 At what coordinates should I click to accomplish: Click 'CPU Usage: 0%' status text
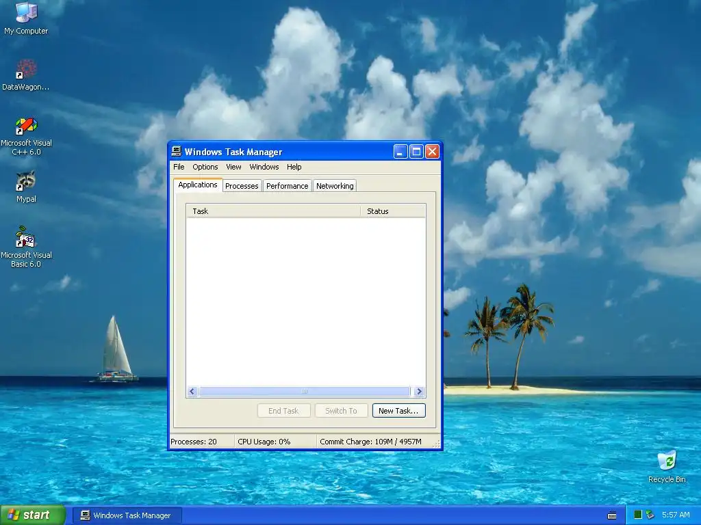(264, 442)
